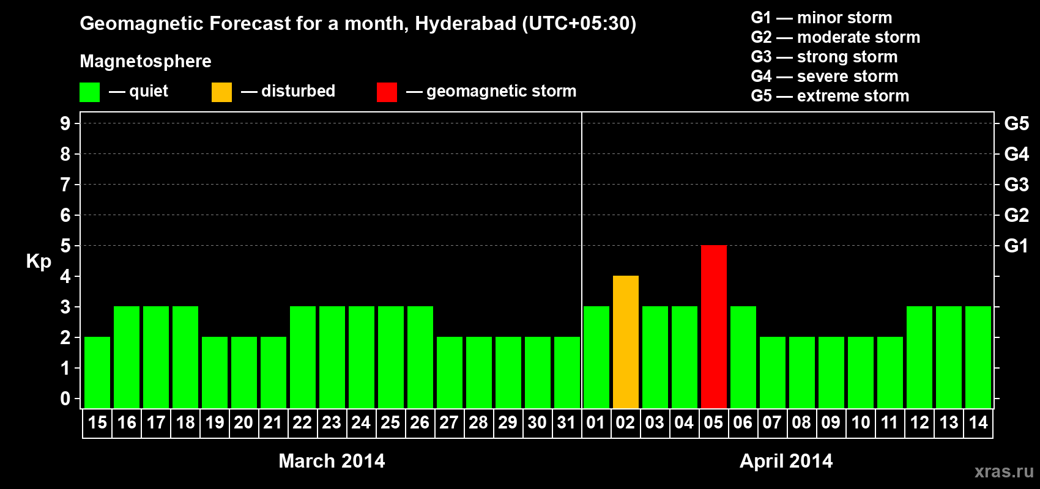Click Kp axis value 5
The width and height of the screenshot is (1040, 489).
click(x=65, y=246)
